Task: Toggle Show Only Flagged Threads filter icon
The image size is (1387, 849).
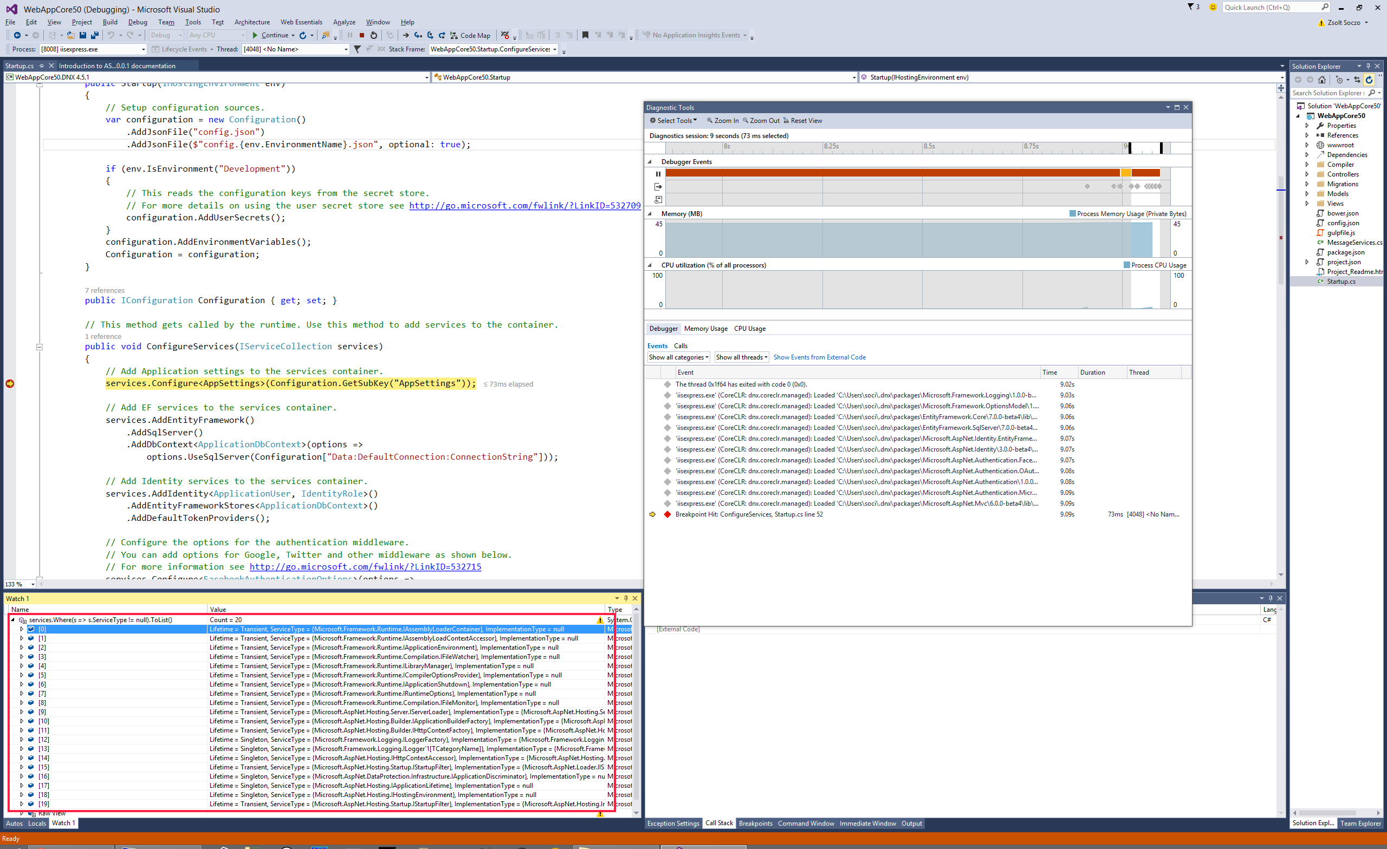Action: point(357,49)
